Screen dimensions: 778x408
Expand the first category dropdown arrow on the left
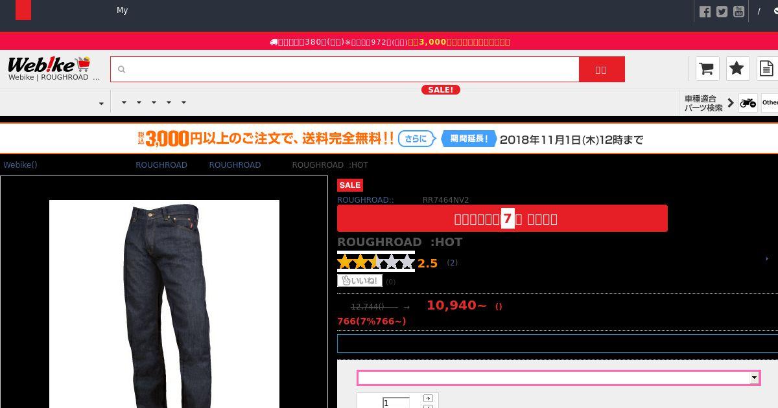tap(101, 104)
